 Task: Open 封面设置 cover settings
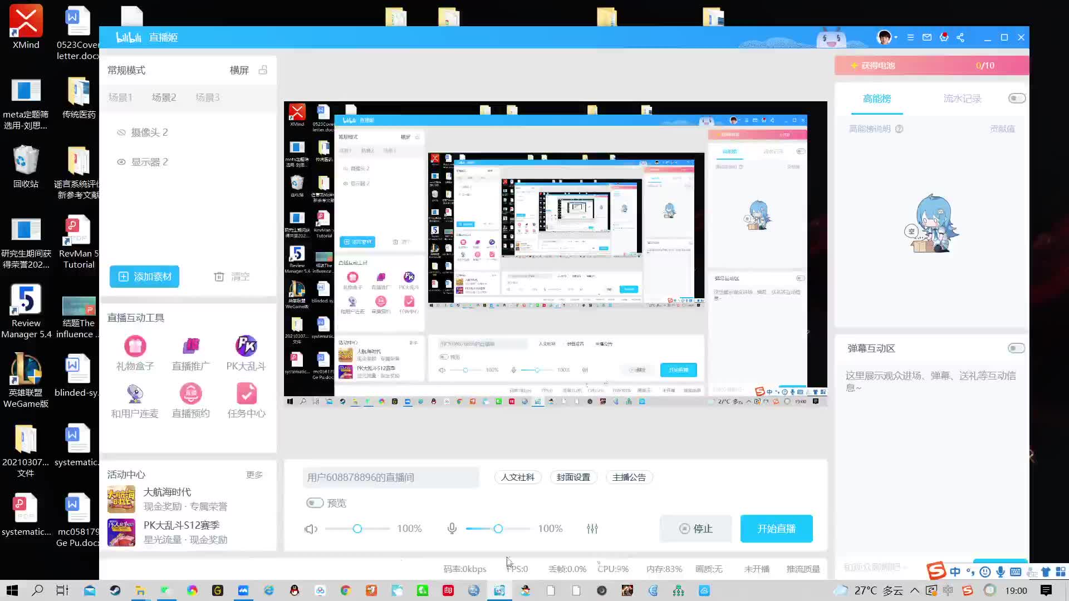pos(573,477)
